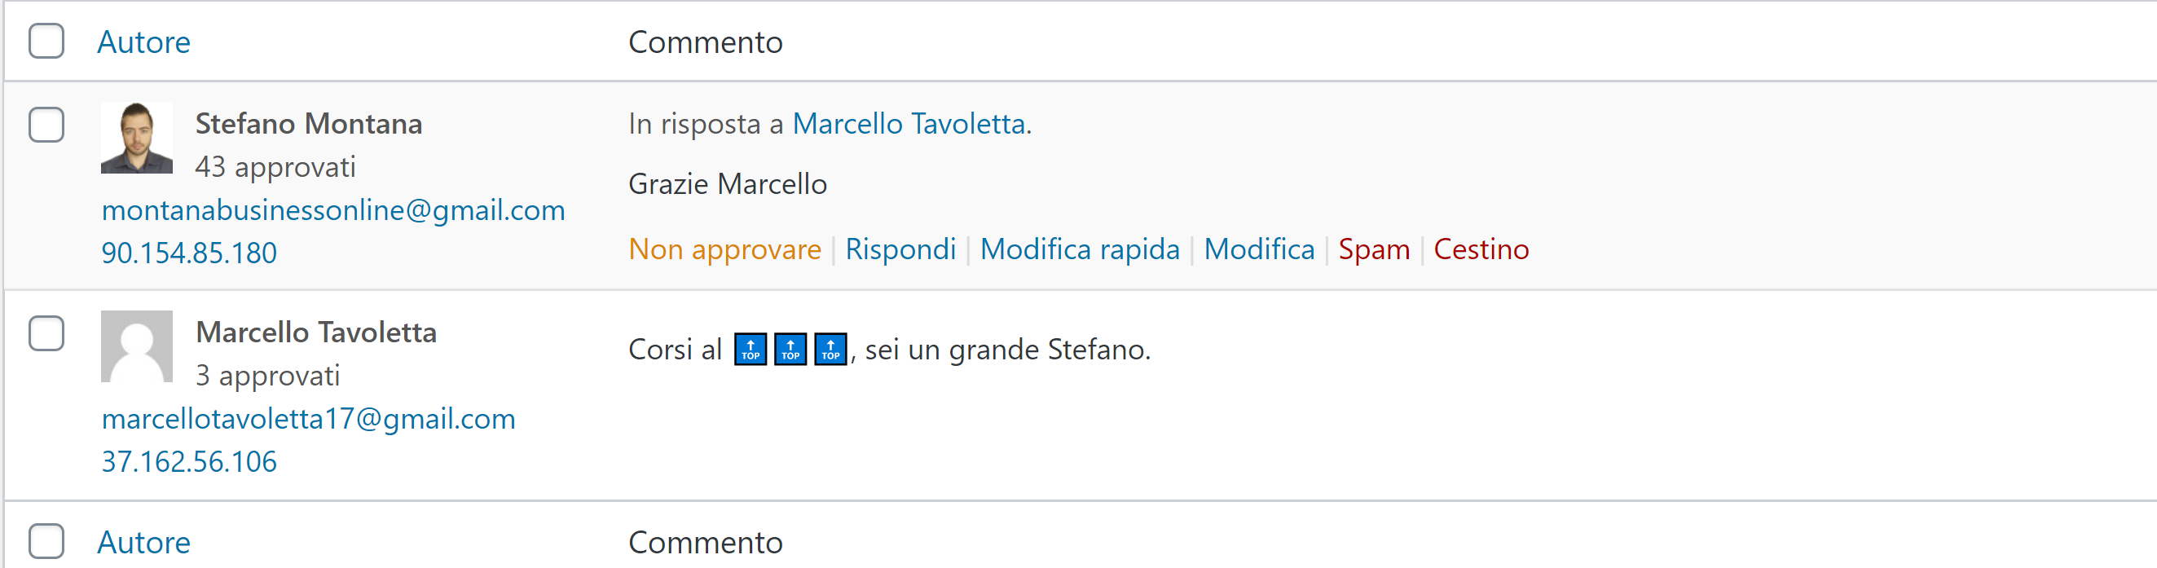Select Marcello Tavoletta's comment checkbox
Screen dimensions: 2157x568
point(47,333)
